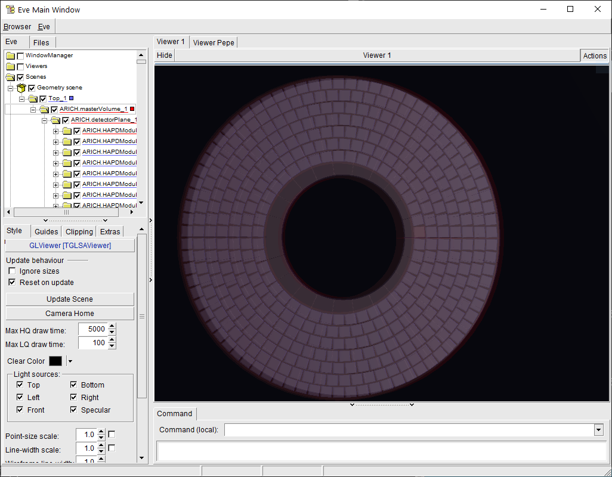The width and height of the screenshot is (612, 477).
Task: Switch to the Viewer Pepe tab
Action: 213,42
